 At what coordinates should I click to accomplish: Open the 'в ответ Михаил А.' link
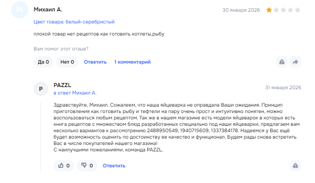pos(75,93)
